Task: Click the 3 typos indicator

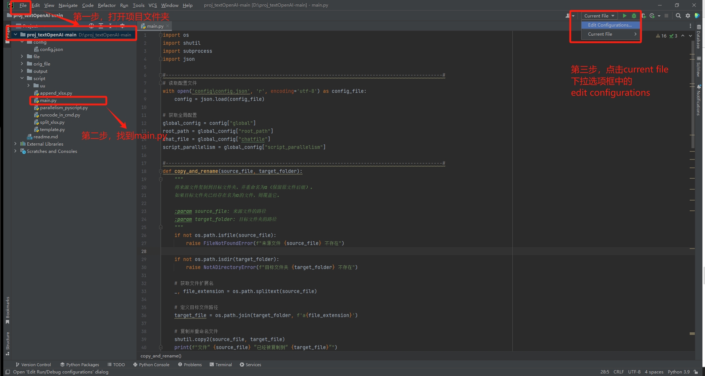Action: coord(673,36)
